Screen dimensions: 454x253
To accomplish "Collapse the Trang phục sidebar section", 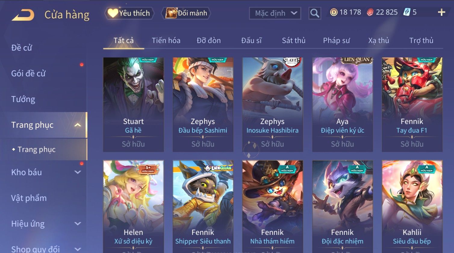I will point(78,125).
